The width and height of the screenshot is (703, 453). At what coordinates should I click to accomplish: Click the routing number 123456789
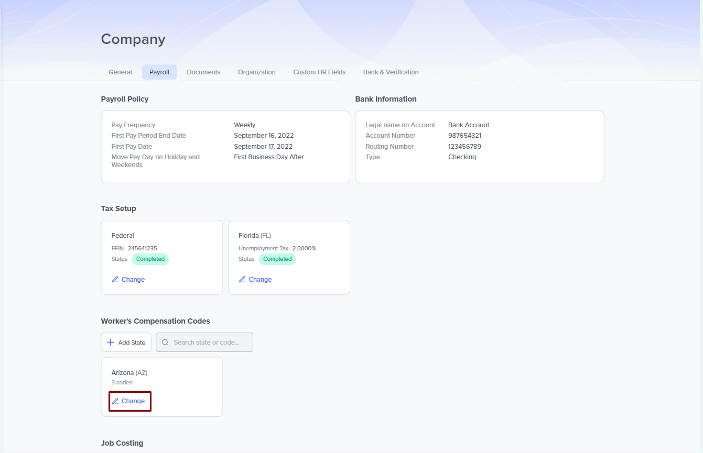464,147
